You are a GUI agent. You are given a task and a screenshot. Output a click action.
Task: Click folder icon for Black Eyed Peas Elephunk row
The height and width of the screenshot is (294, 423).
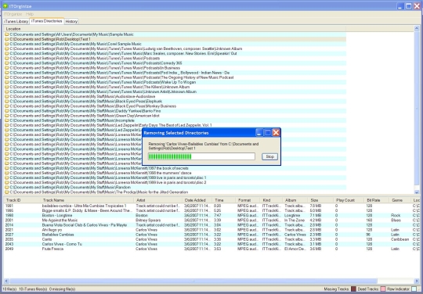7,101
